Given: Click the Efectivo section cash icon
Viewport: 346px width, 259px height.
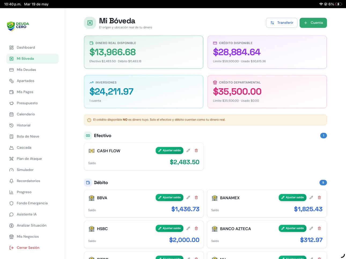Looking at the screenshot, I should coord(88,136).
